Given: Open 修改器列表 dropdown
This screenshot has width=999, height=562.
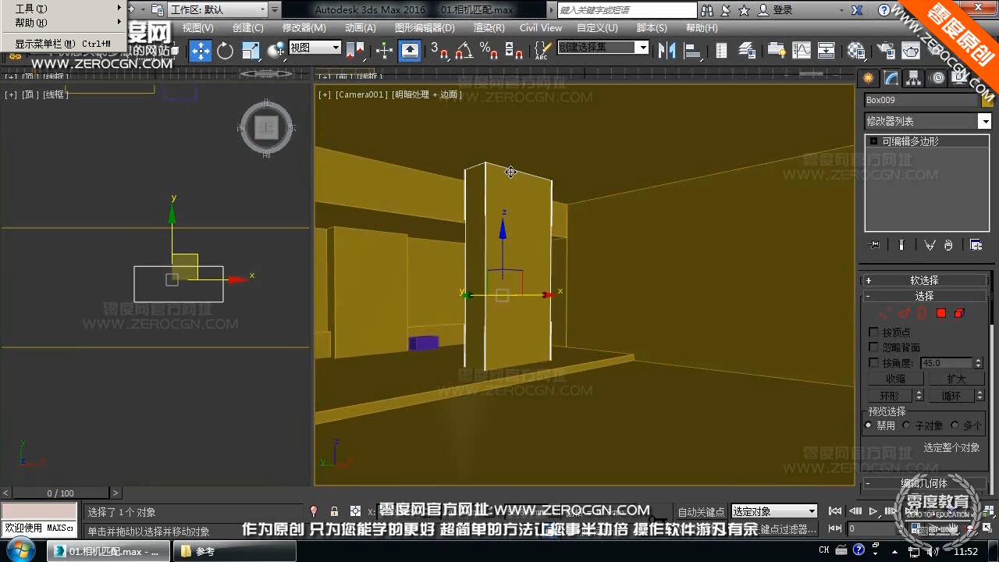Looking at the screenshot, I should (x=927, y=121).
